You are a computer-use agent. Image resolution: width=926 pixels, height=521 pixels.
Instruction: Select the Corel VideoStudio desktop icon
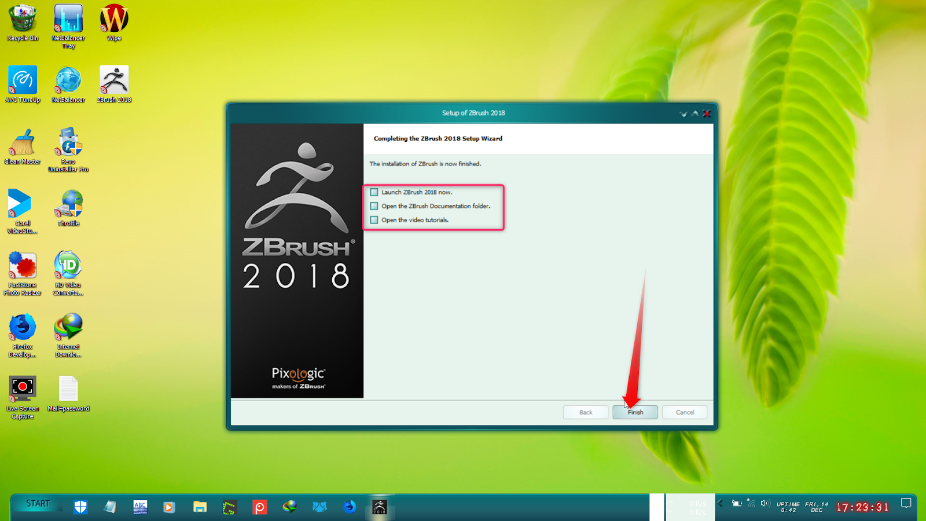(23, 211)
